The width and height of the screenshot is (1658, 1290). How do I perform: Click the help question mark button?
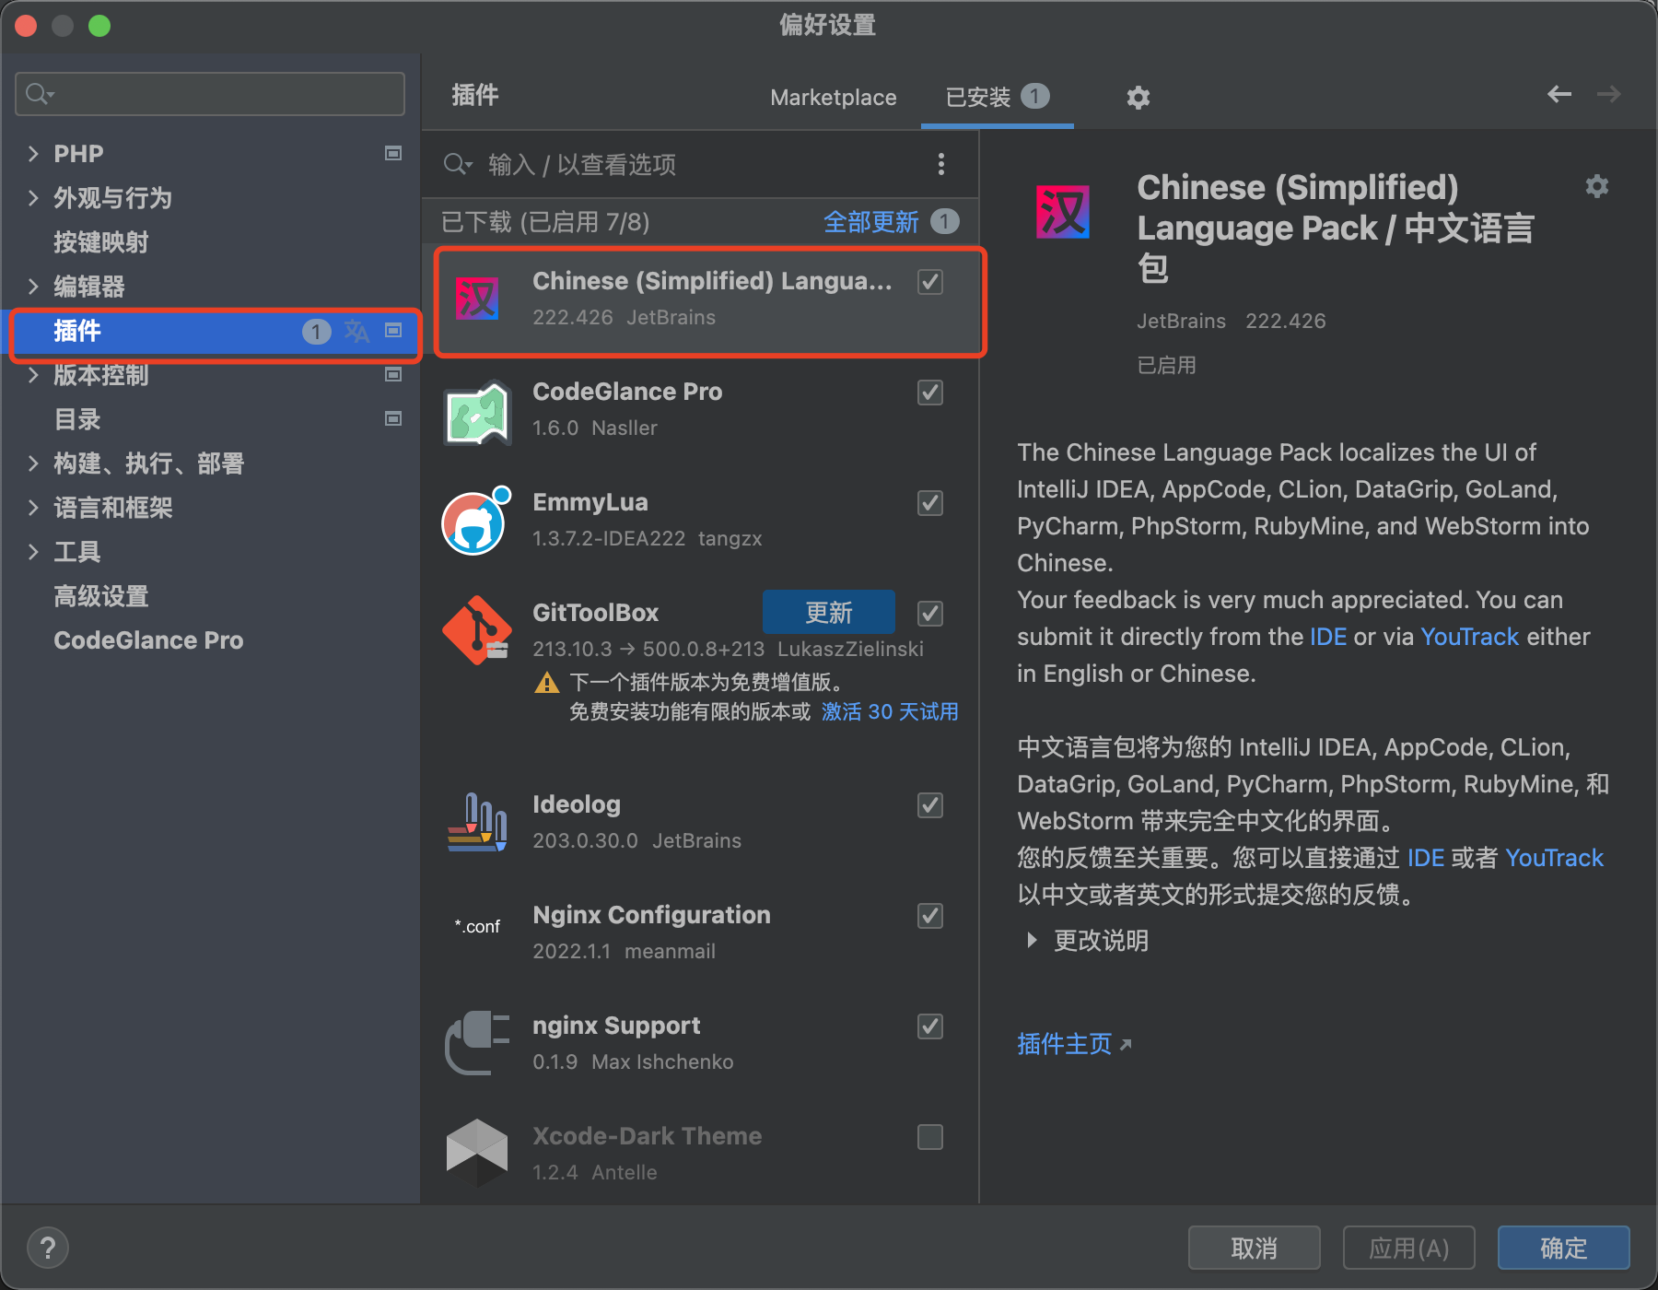pos(48,1248)
